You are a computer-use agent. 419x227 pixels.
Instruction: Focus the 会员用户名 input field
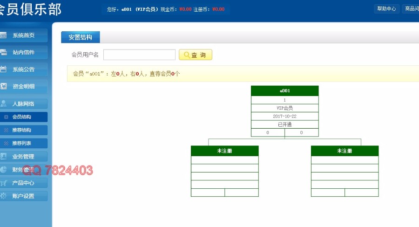(139, 55)
